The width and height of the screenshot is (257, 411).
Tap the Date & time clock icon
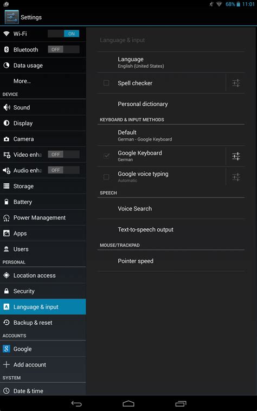click(x=7, y=391)
